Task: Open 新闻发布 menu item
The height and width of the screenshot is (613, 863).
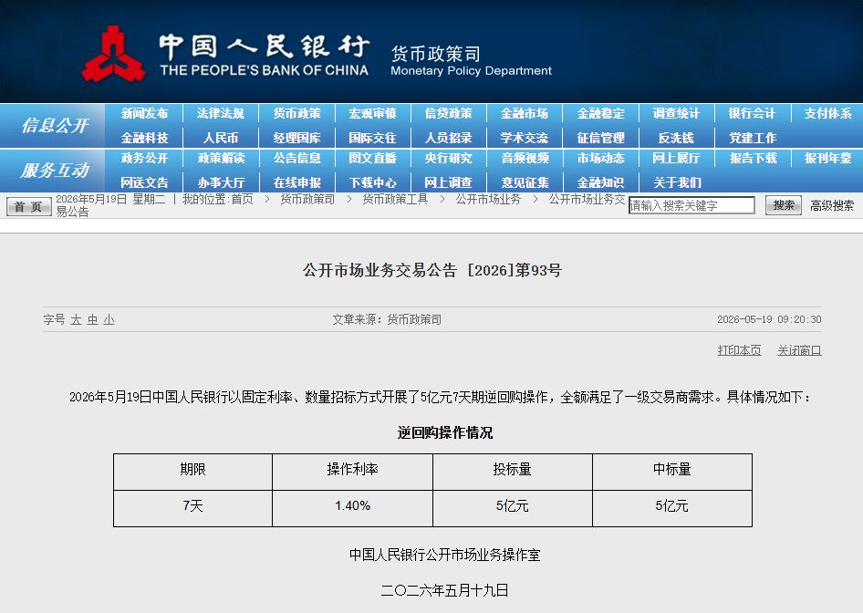Action: pos(144,113)
